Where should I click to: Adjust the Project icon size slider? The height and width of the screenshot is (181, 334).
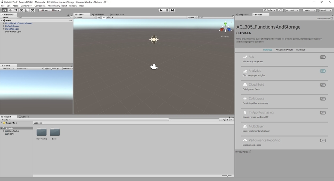227,176
